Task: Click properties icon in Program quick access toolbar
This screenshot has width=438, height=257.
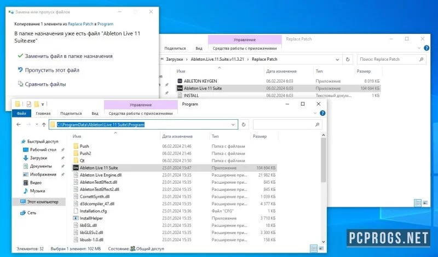Action: (x=29, y=104)
